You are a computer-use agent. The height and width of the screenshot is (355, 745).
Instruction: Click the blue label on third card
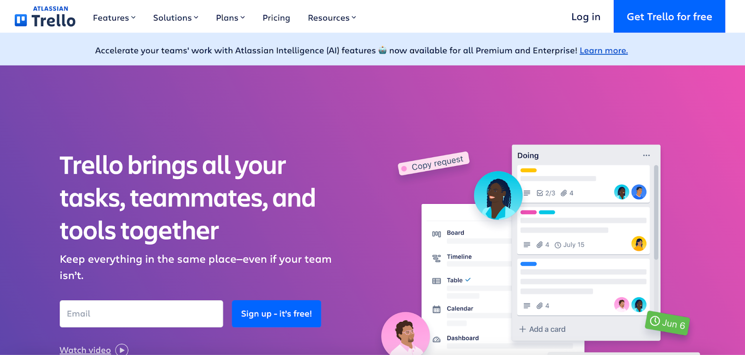tap(528, 264)
